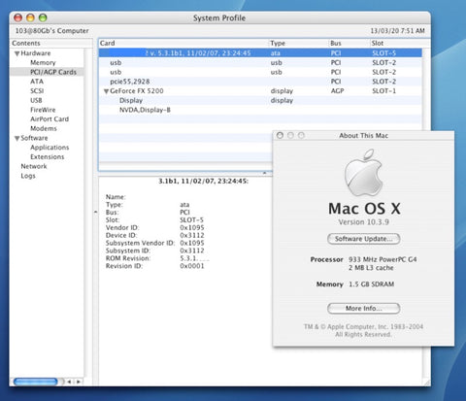Open SCSI hardware section
466x401 pixels.
click(37, 90)
